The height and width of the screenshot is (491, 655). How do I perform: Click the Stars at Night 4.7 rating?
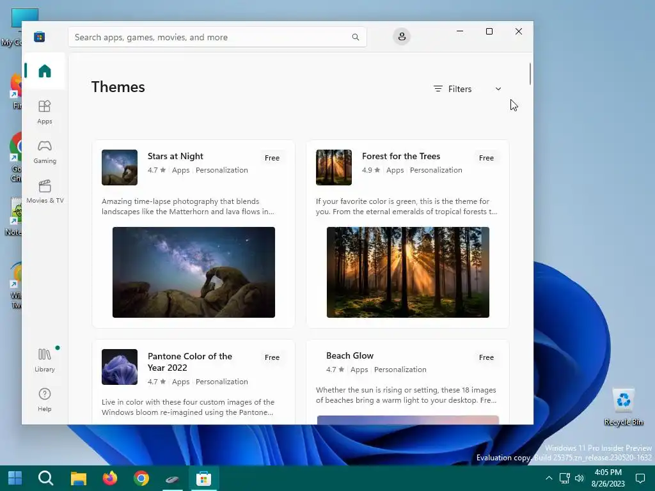pos(157,170)
